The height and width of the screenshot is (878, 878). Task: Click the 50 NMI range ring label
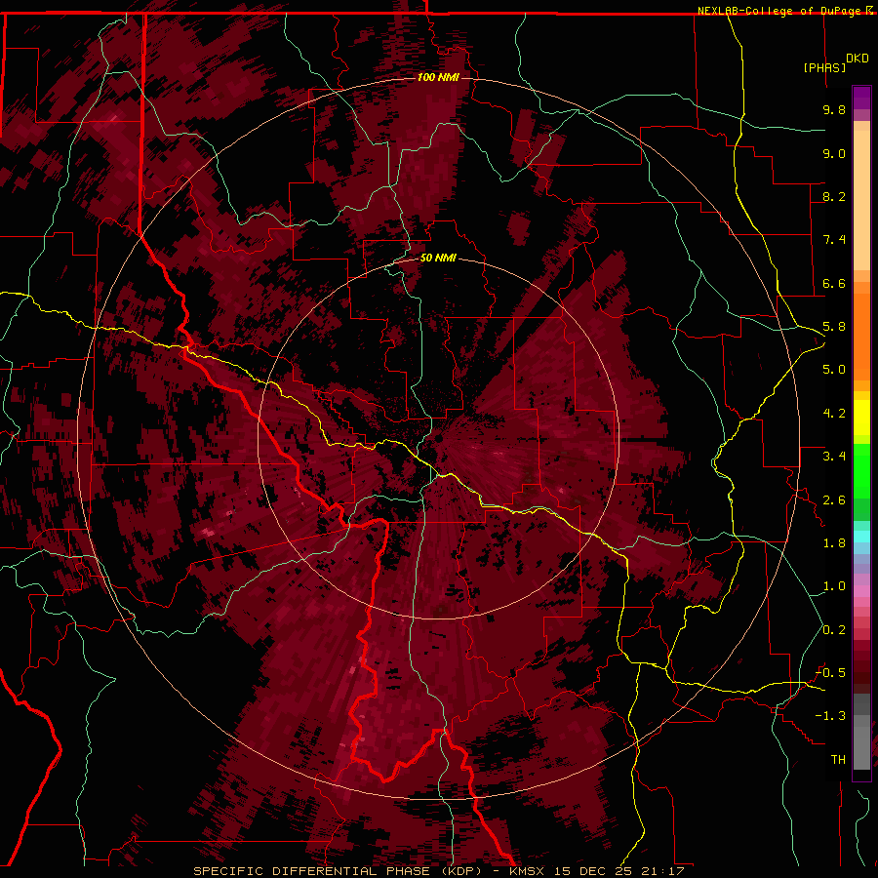tap(438, 258)
